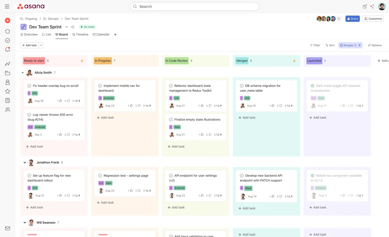
Task: Click the lightning rule icon on Ready to start
Action: tap(82, 61)
